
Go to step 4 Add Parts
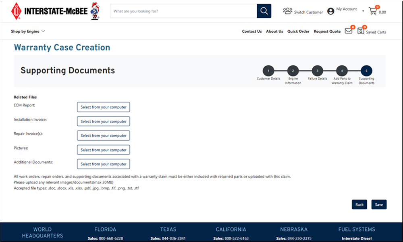342,71
